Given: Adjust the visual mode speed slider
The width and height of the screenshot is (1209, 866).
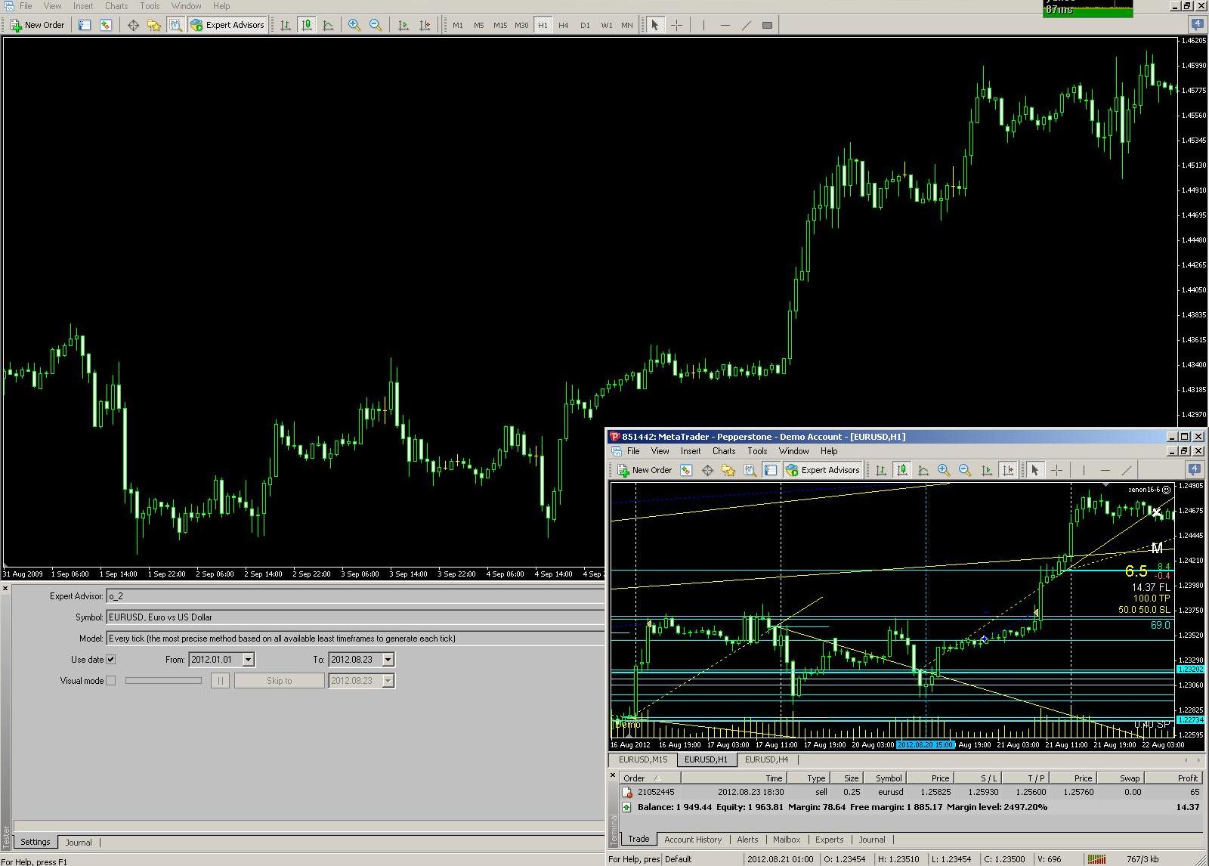Looking at the screenshot, I should pyautogui.click(x=163, y=681).
